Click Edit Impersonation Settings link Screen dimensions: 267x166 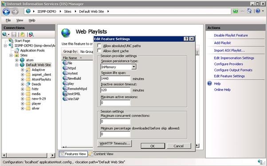(234, 58)
